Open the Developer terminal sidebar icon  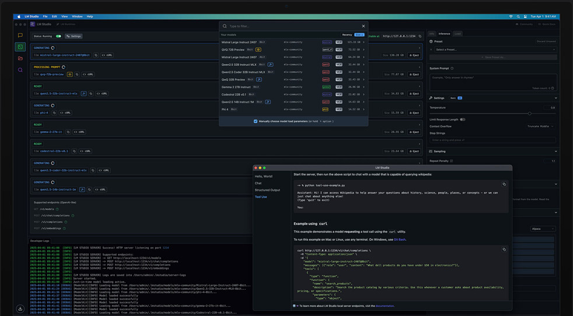tap(20, 47)
